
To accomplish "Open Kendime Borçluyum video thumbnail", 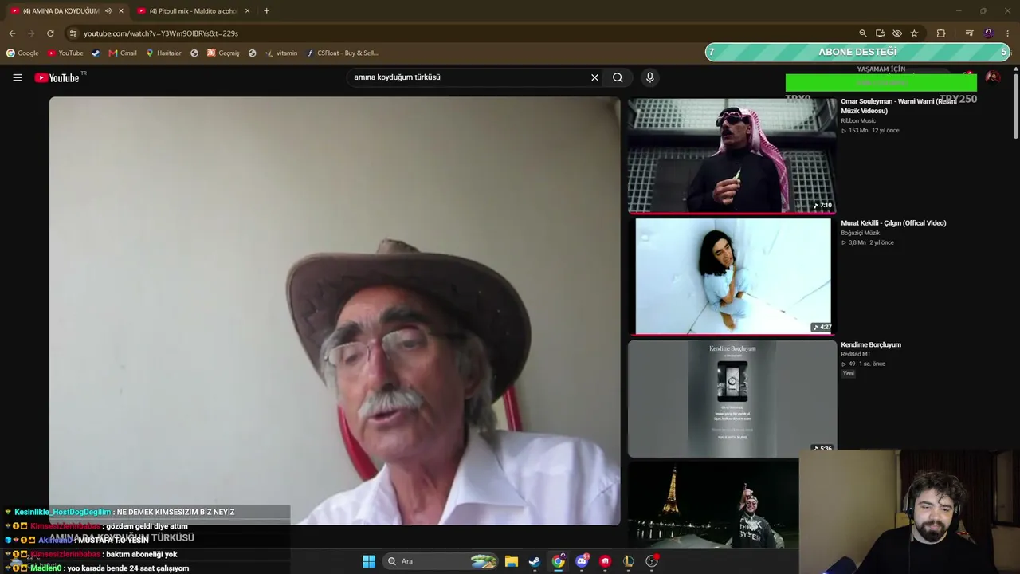I will pyautogui.click(x=732, y=399).
